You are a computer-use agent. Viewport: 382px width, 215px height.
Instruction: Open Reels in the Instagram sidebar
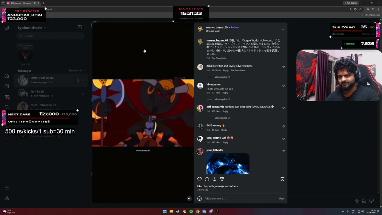(7, 86)
